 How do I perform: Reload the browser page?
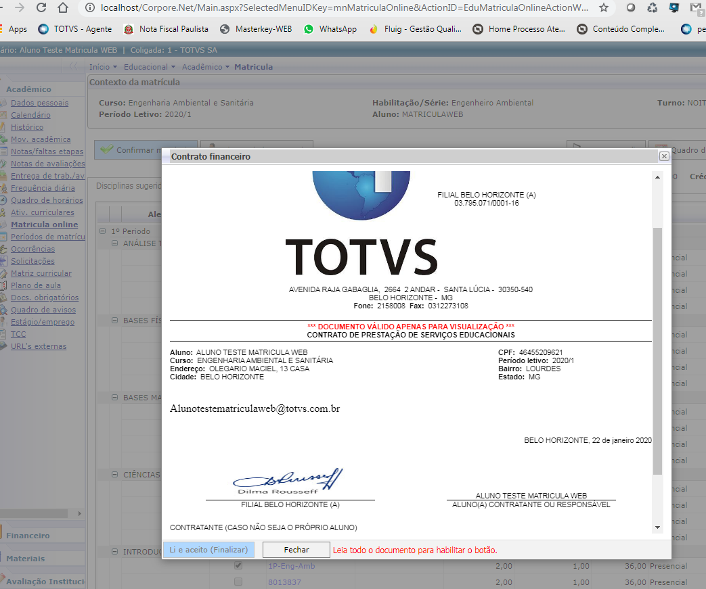tap(41, 7)
